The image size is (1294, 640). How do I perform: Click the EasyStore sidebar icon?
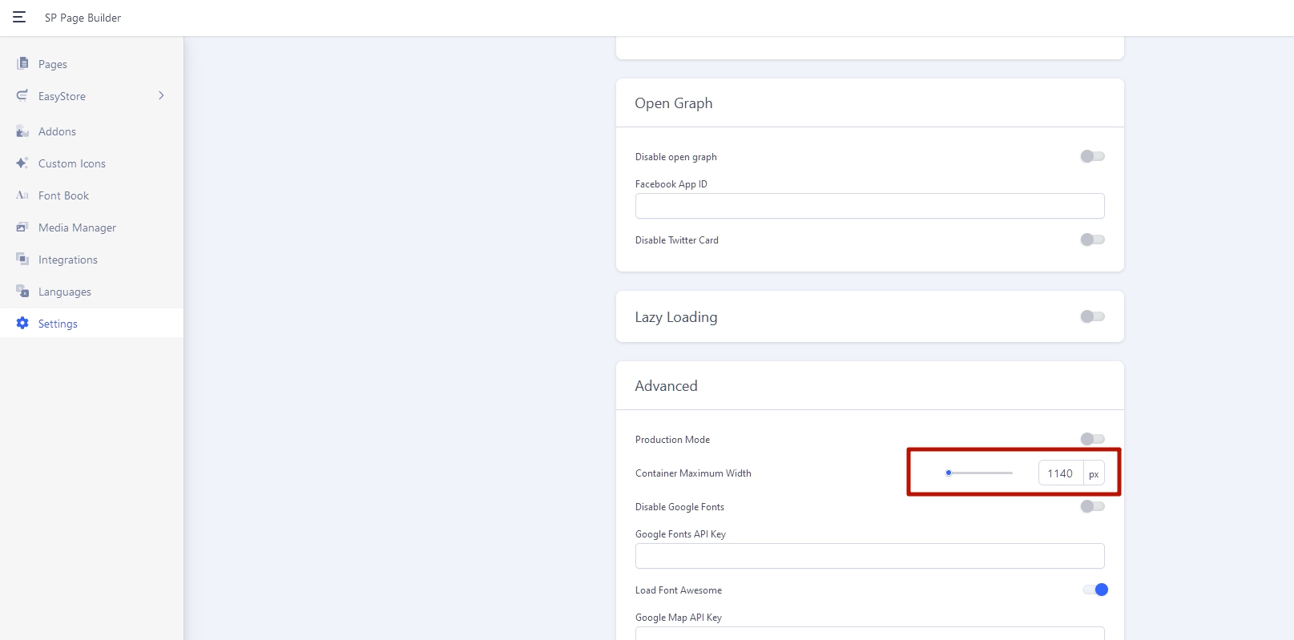click(22, 95)
